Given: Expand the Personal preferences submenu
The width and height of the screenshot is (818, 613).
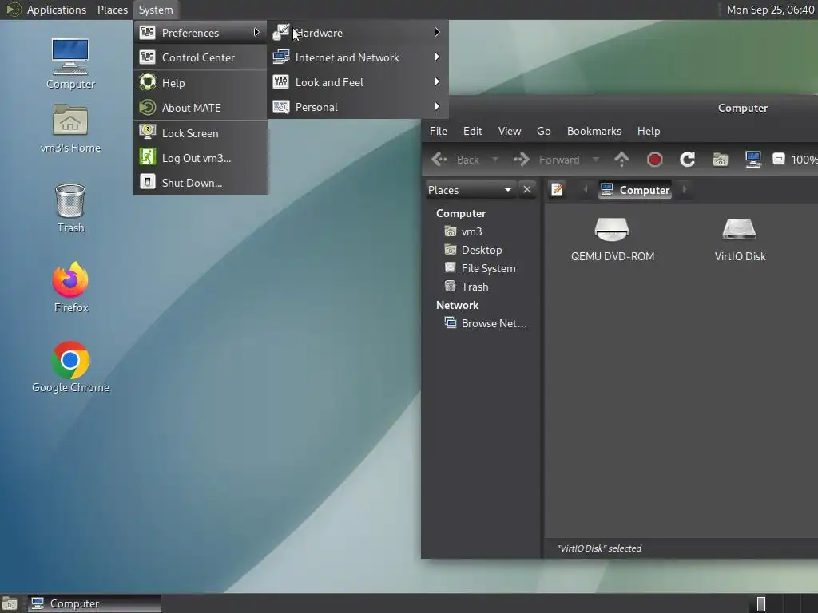Looking at the screenshot, I should 357,107.
